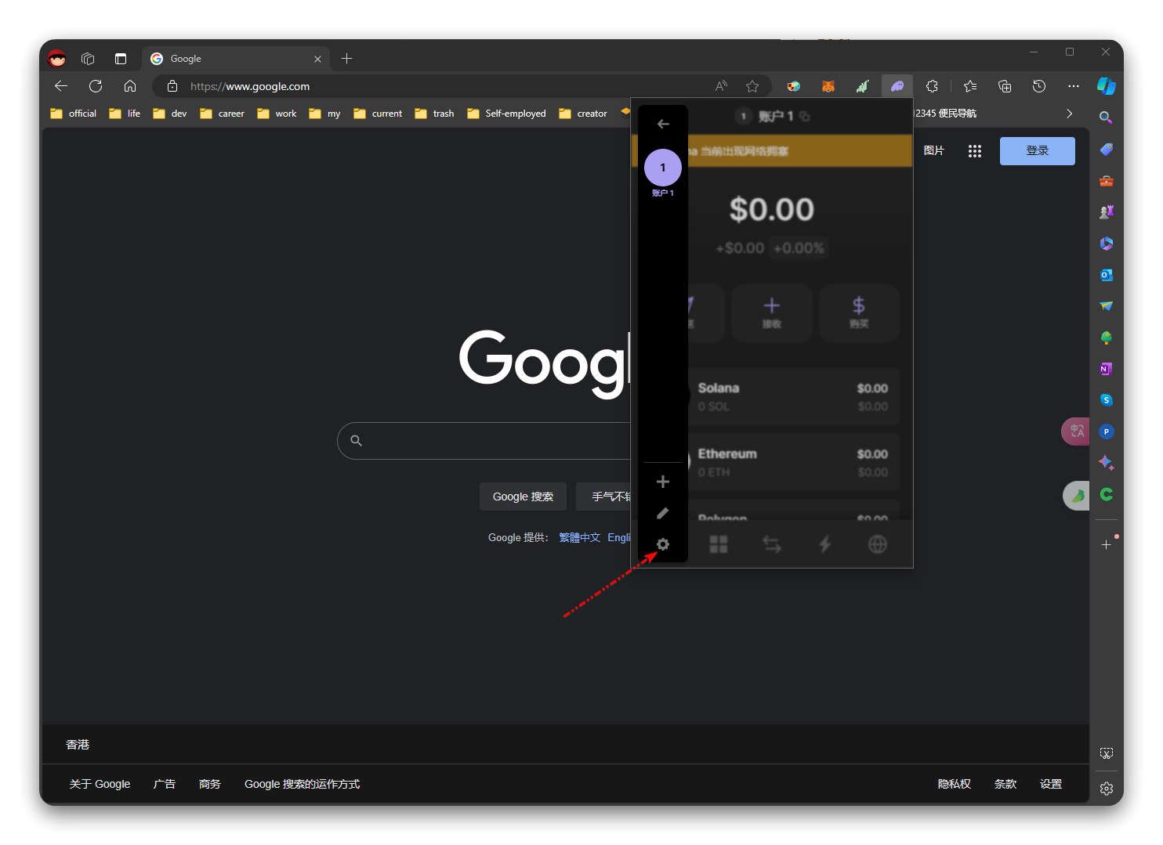
Task: Expand bookmarks overflow chevron
Action: 1070,114
